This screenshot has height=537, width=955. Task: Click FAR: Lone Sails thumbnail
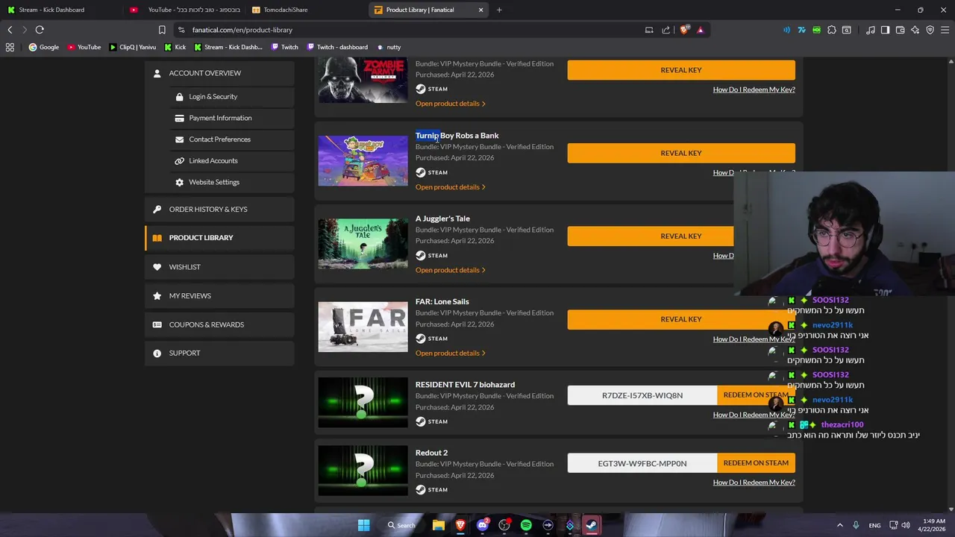click(363, 327)
